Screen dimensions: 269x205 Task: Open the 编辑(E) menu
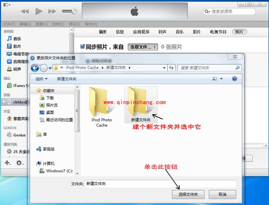pyautogui.click(x=25, y=24)
